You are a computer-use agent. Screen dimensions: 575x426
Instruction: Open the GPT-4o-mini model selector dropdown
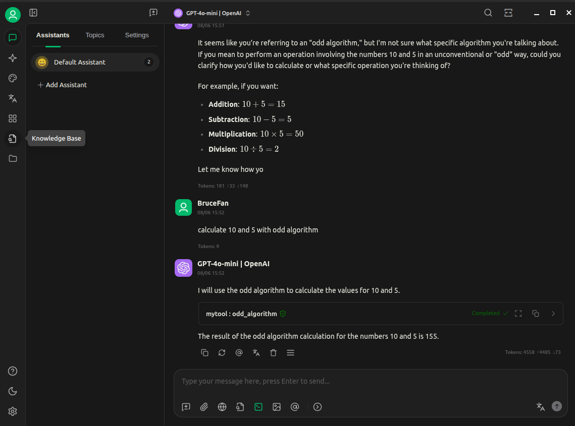click(212, 13)
